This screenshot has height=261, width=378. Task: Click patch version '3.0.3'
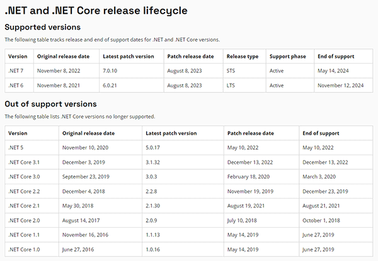[151, 177]
